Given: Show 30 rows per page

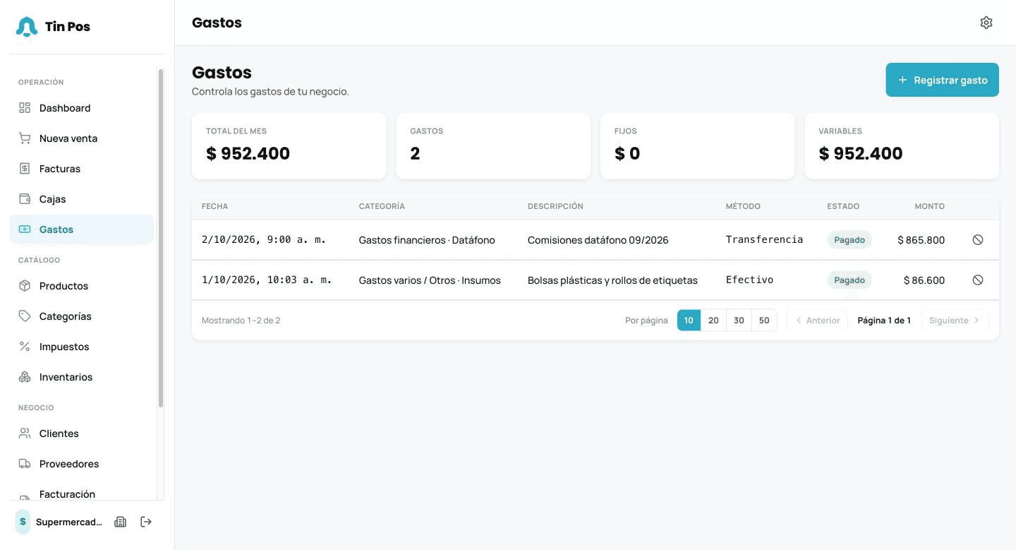Looking at the screenshot, I should click(x=739, y=321).
